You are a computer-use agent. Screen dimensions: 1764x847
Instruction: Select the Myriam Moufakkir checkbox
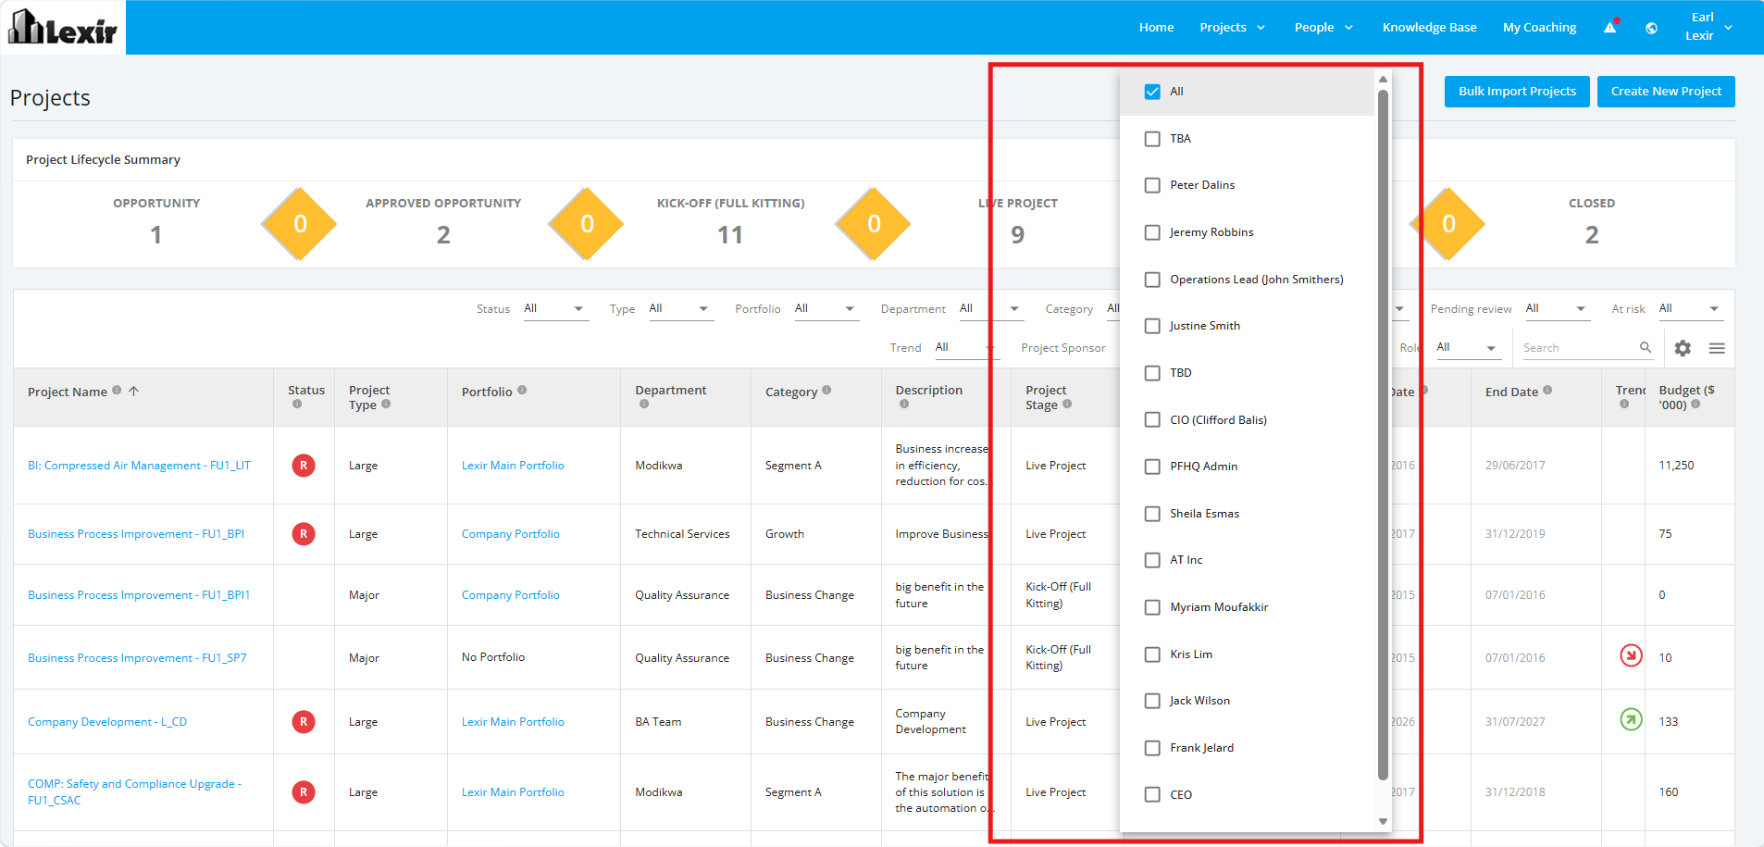1152,607
